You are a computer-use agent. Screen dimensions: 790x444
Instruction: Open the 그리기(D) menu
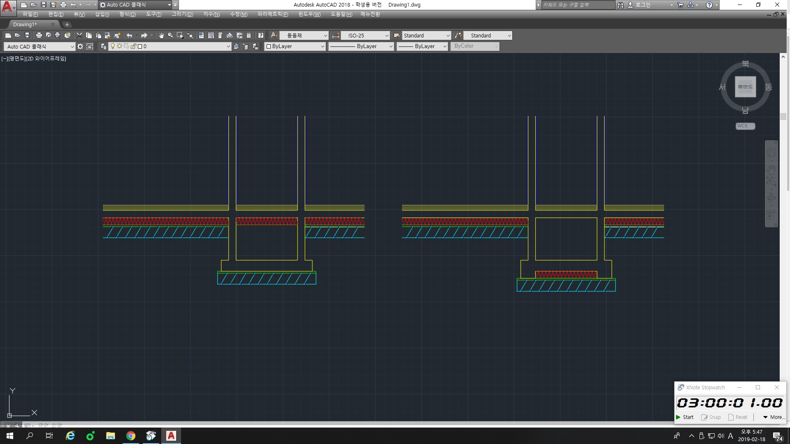pos(182,14)
